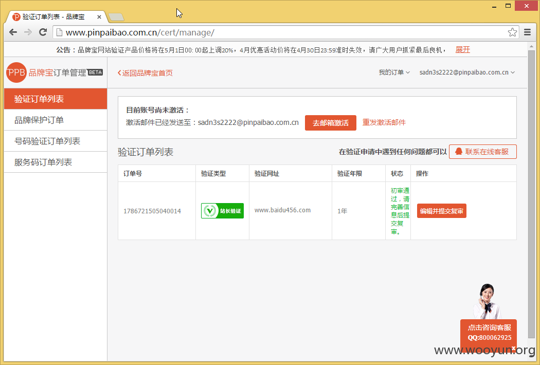Click the customer service lady image

coord(487,301)
